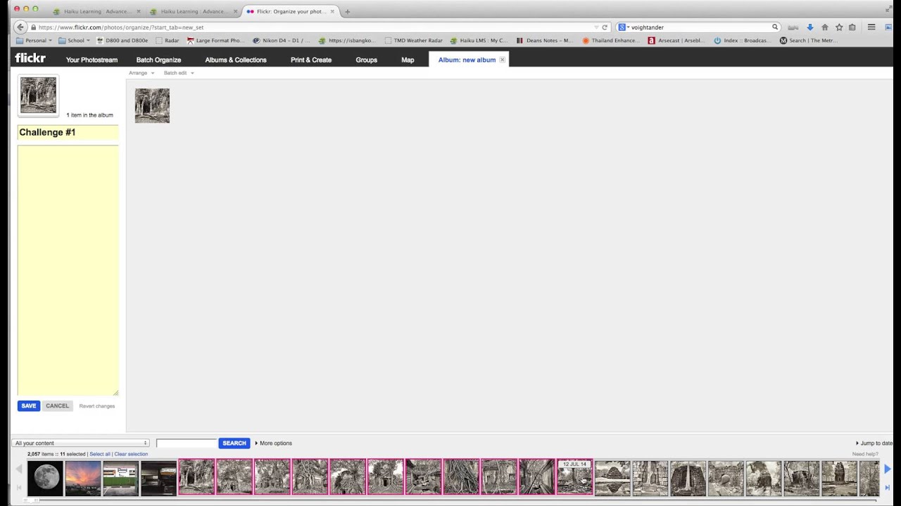Open search engine selector dropdown
This screenshot has width=901, height=506.
[x=624, y=27]
